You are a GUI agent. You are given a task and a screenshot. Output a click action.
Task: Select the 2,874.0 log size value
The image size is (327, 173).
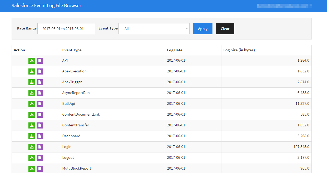(303, 82)
